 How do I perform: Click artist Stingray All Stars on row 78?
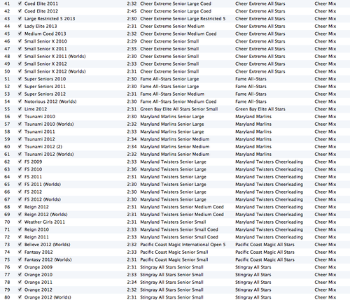pyautogui.click(x=253, y=282)
